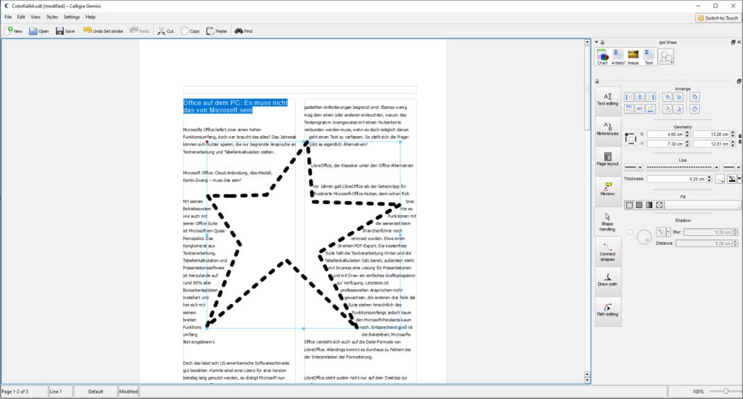Add an Artistic text shape
This screenshot has height=399, width=743.
[x=618, y=57]
